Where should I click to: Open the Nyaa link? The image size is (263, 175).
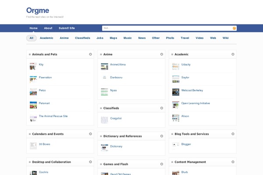pos(114,90)
